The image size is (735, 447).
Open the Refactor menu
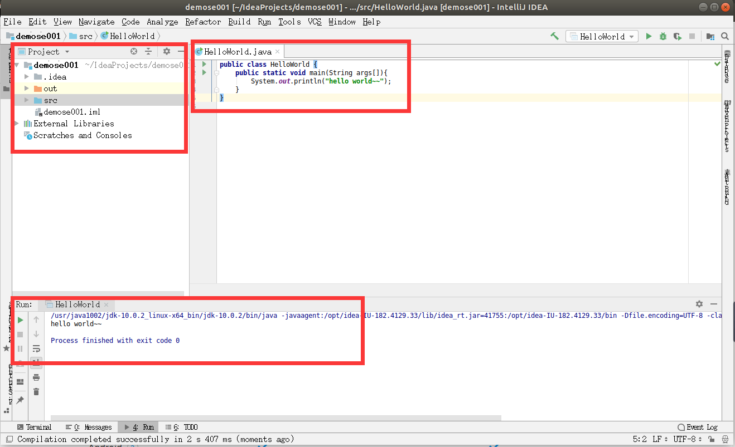[204, 22]
